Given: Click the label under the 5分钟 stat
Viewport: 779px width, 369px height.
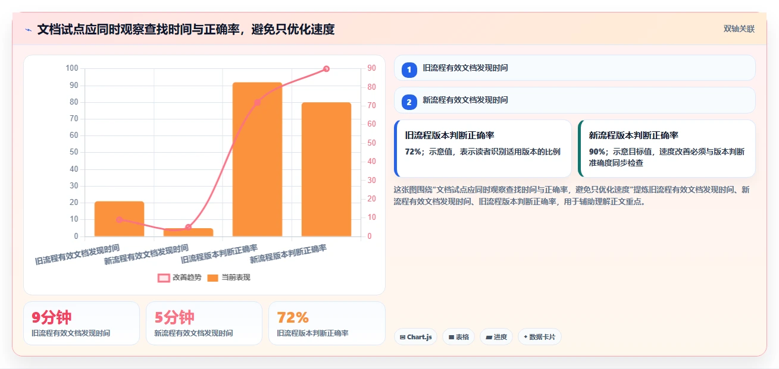Looking at the screenshot, I should [x=193, y=333].
